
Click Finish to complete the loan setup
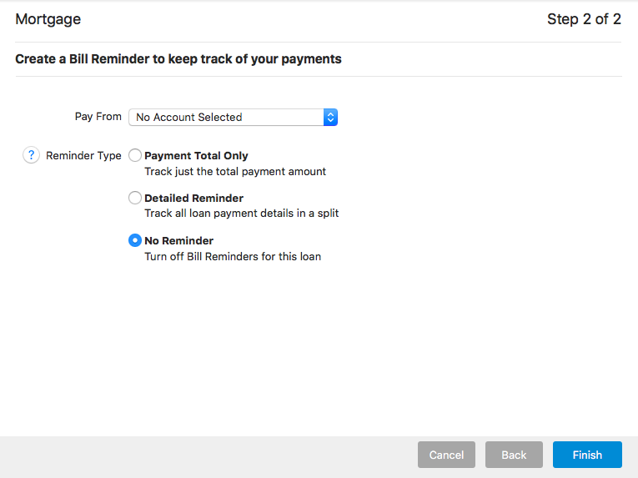587,455
